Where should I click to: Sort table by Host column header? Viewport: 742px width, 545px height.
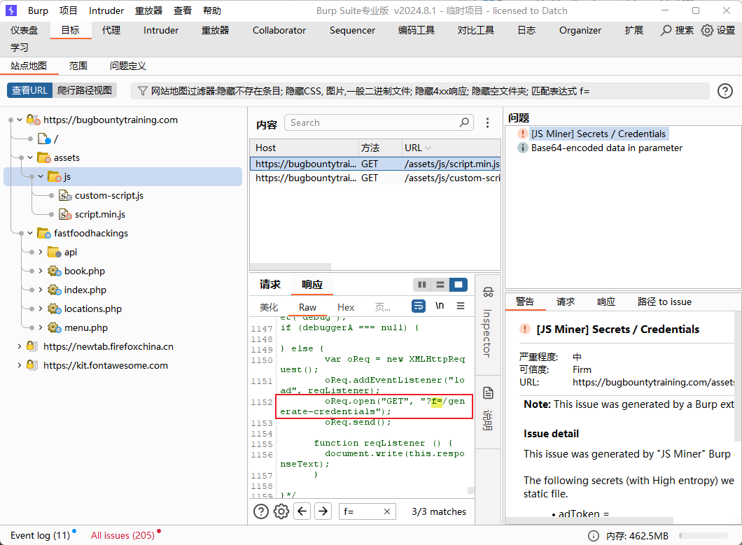pos(304,148)
